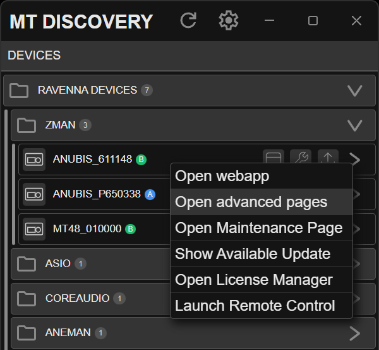
Task: Click the ANUBIS_P650338 device icon
Action: (34, 194)
